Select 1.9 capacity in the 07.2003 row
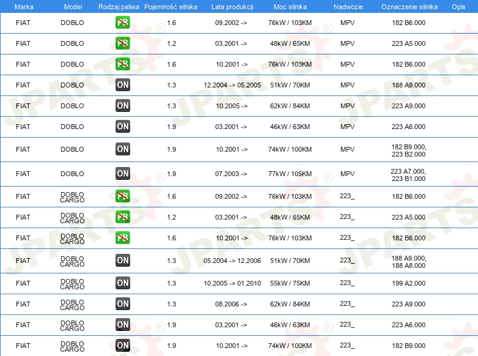The image size is (478, 356). click(171, 174)
